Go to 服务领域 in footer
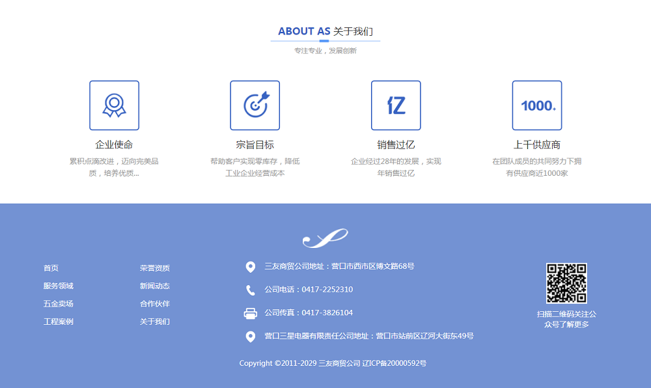The height and width of the screenshot is (388, 651). click(x=59, y=286)
